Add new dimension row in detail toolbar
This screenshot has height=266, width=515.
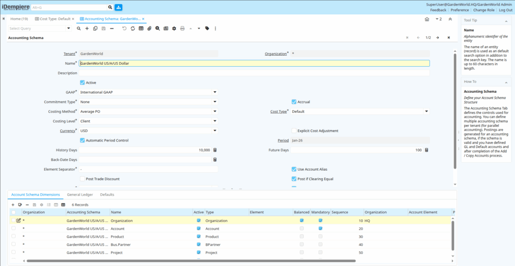[13, 205]
